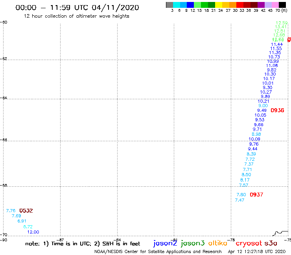The height and width of the screenshot is (255, 291).
Task: Select wave height value 12.68
Action: tap(279, 35)
